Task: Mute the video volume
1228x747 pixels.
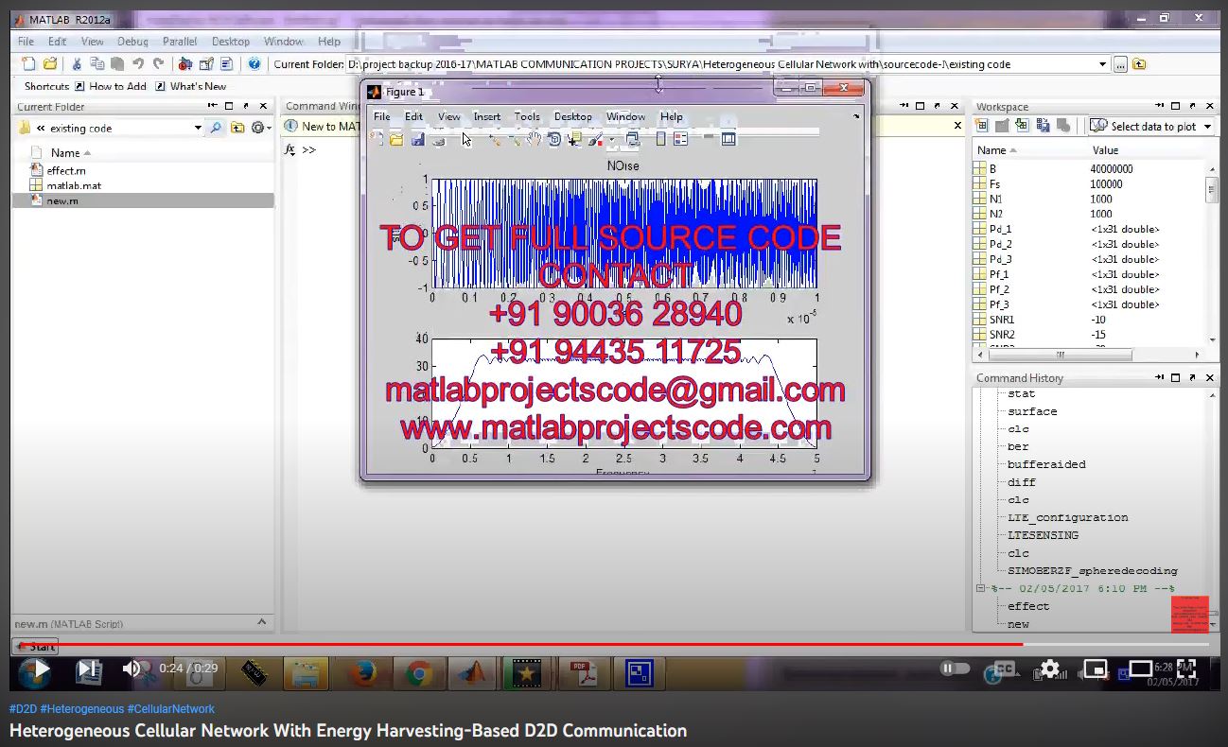Action: pos(132,669)
